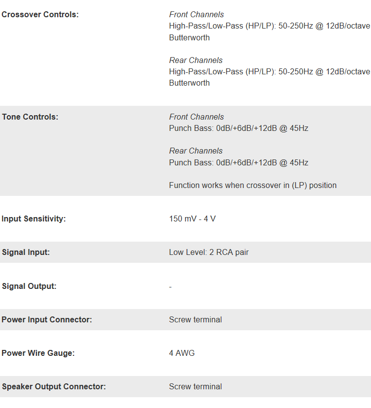Click the Speaker Output Connector label
The height and width of the screenshot is (408, 371).
click(x=54, y=387)
